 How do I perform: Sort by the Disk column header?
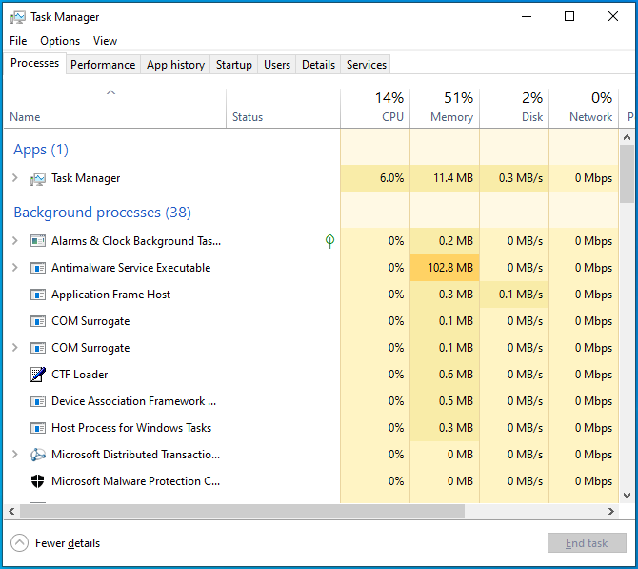point(514,109)
